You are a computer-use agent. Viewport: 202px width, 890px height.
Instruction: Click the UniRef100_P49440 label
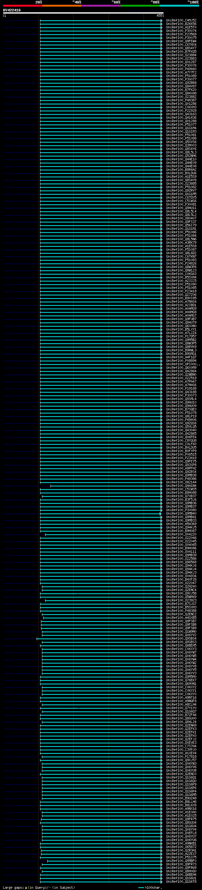click(x=181, y=69)
